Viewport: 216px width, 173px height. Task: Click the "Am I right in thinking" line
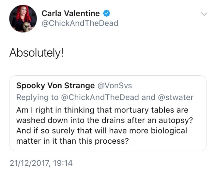(x=102, y=110)
